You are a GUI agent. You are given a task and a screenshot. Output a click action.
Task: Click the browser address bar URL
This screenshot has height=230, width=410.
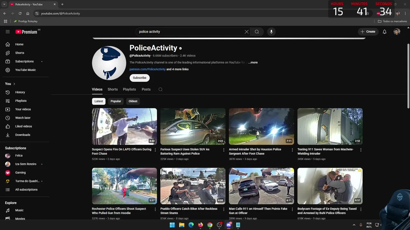click(x=61, y=13)
